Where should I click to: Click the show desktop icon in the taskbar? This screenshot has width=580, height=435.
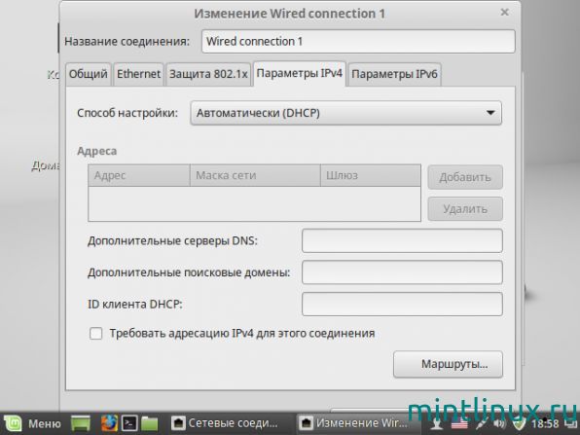[x=81, y=423]
